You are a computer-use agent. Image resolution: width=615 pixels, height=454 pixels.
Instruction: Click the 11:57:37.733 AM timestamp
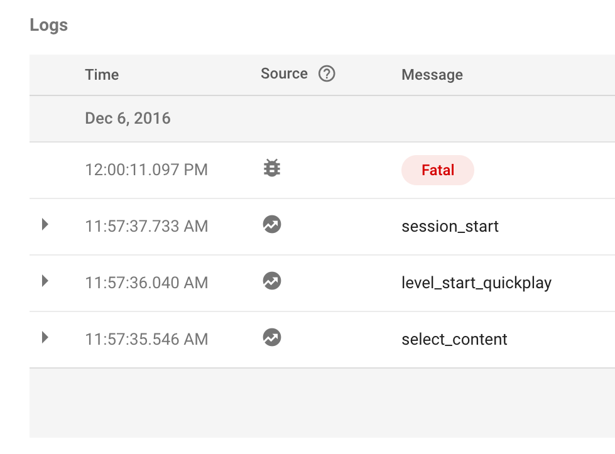(x=146, y=226)
